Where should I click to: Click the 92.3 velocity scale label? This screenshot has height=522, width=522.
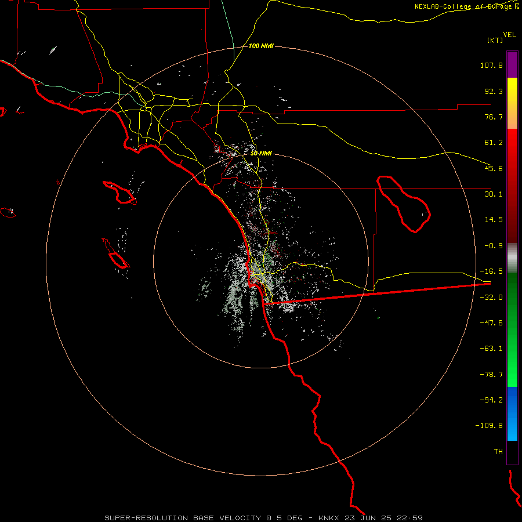point(494,91)
